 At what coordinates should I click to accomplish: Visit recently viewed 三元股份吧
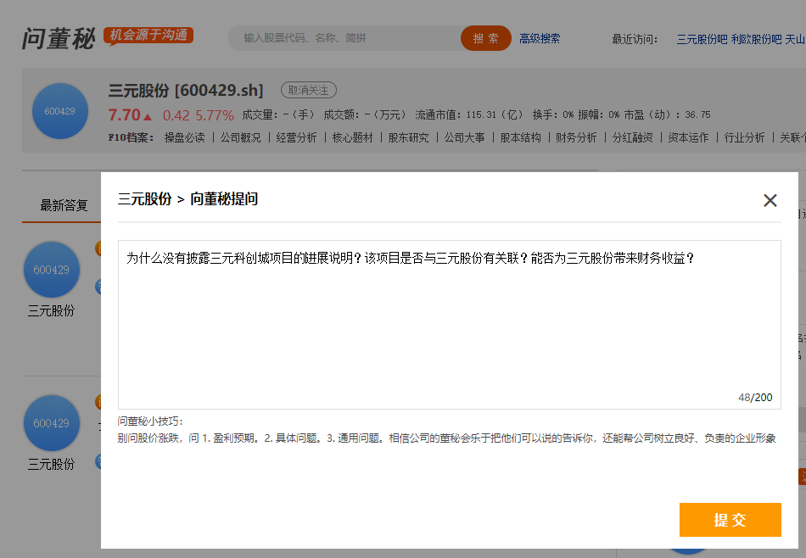click(702, 39)
